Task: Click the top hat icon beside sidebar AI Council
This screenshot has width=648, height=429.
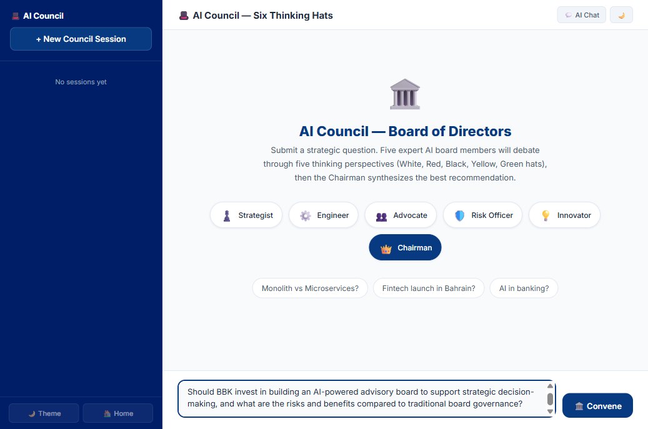Action: point(16,16)
